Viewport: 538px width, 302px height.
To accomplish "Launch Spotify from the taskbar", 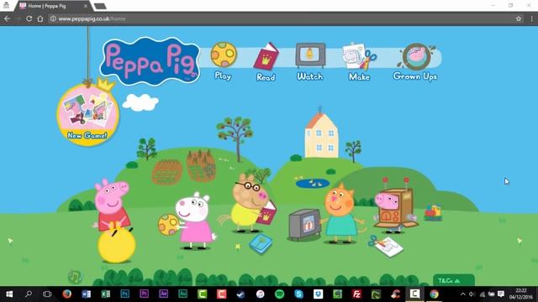I will [280, 294].
